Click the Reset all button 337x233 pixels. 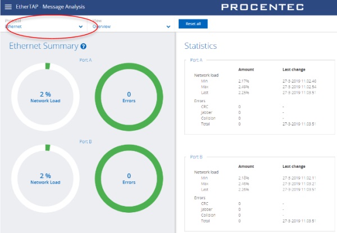[193, 24]
